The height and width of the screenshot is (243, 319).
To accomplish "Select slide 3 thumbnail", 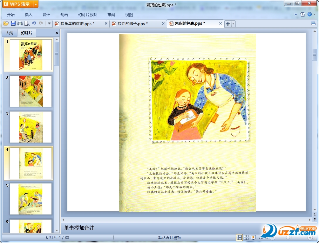I will click(x=31, y=127).
